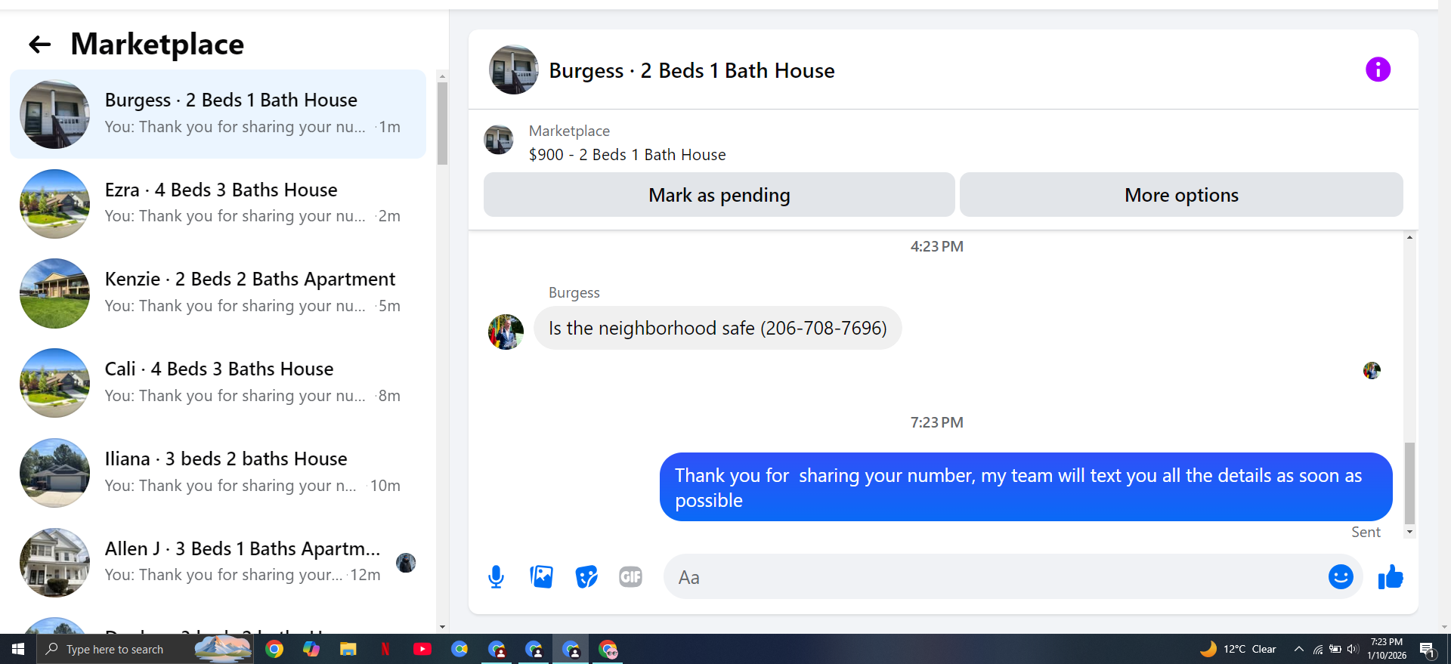
Task: Open Burgess profile picture in chat header
Action: click(x=514, y=69)
